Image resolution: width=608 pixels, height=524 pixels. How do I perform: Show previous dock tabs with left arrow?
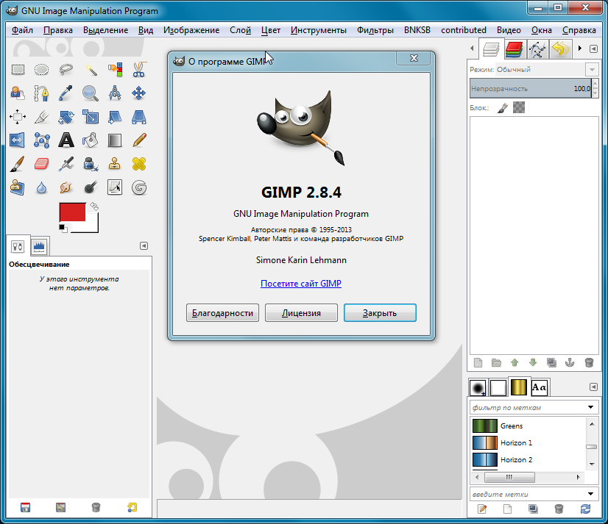(472, 49)
